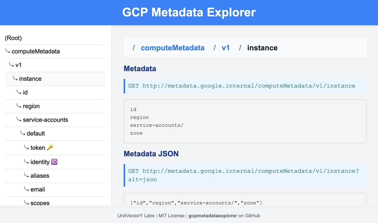Screen dimensions: 378x223
Task: Select region in the sidebar tree
Action: click(31, 106)
